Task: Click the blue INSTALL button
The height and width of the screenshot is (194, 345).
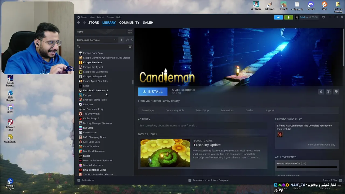Action: point(153,92)
